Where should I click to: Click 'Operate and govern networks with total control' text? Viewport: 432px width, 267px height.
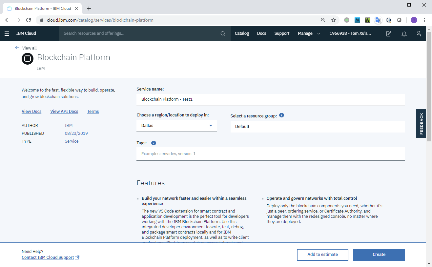pyautogui.click(x=312, y=198)
